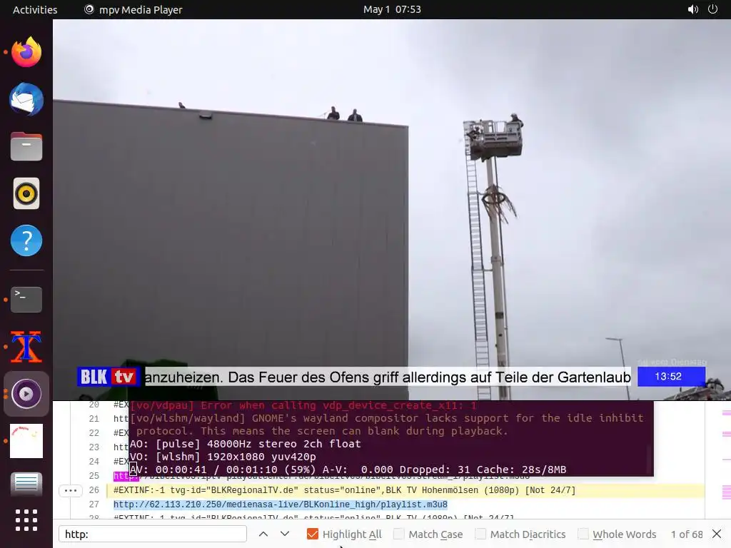Select line number 27 in the gutter
The height and width of the screenshot is (548, 731).
[94, 504]
